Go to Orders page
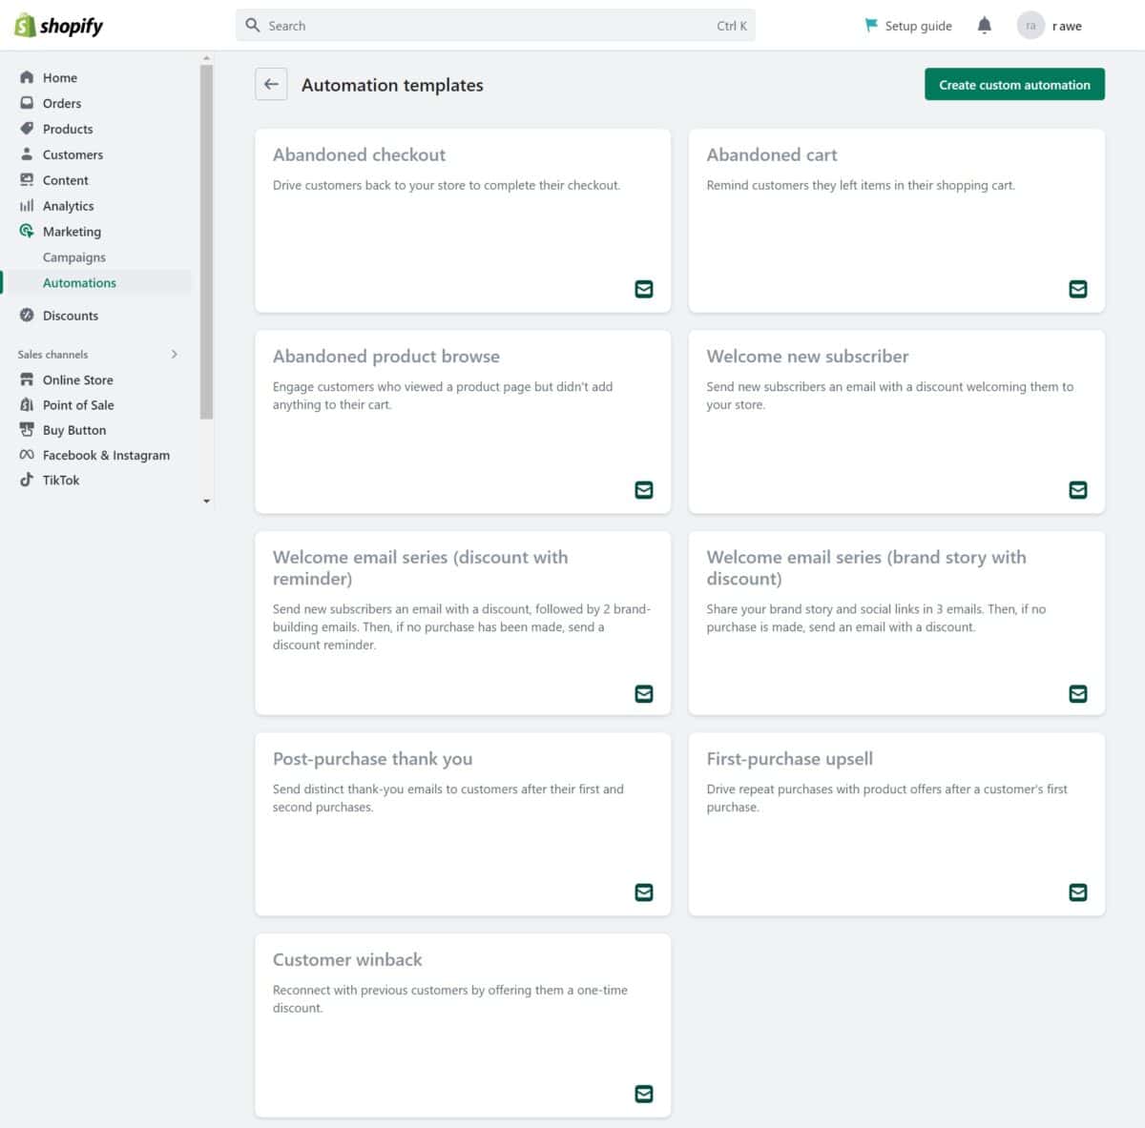Screen dimensions: 1145x1128 point(62,103)
